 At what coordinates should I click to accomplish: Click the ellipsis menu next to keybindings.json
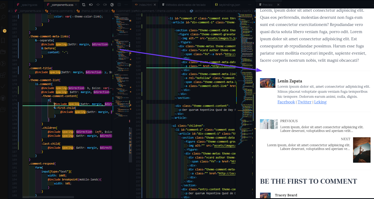(250, 5)
